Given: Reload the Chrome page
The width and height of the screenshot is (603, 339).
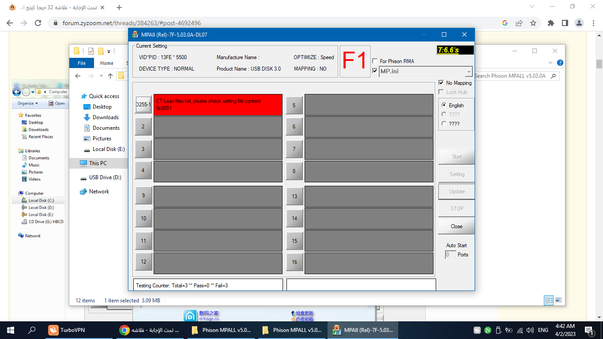Looking at the screenshot, I should (38, 23).
